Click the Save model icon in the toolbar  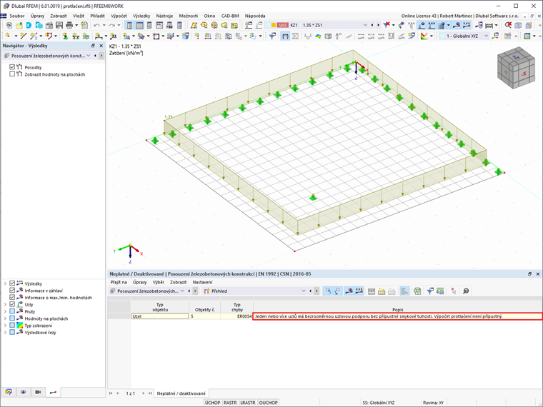coord(59,25)
